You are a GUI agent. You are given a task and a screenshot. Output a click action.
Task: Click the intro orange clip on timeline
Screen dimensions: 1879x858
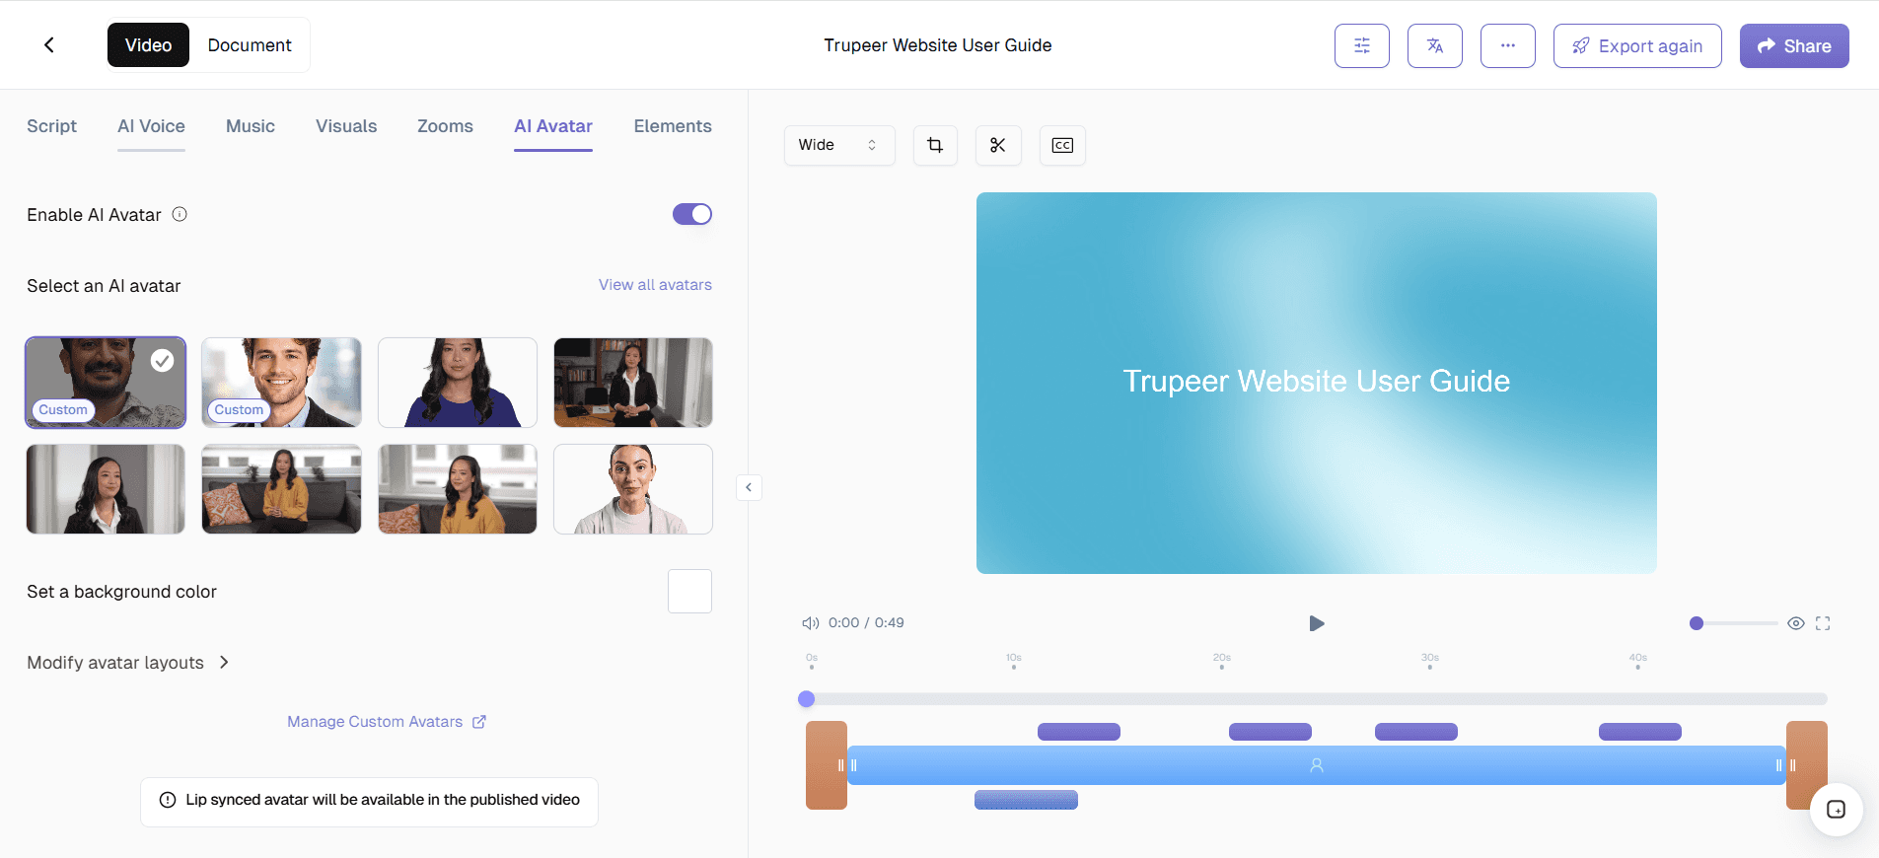click(x=826, y=765)
